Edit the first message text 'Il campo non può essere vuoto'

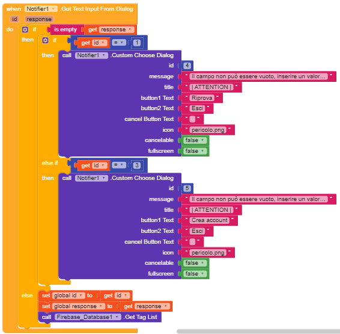coord(258,76)
